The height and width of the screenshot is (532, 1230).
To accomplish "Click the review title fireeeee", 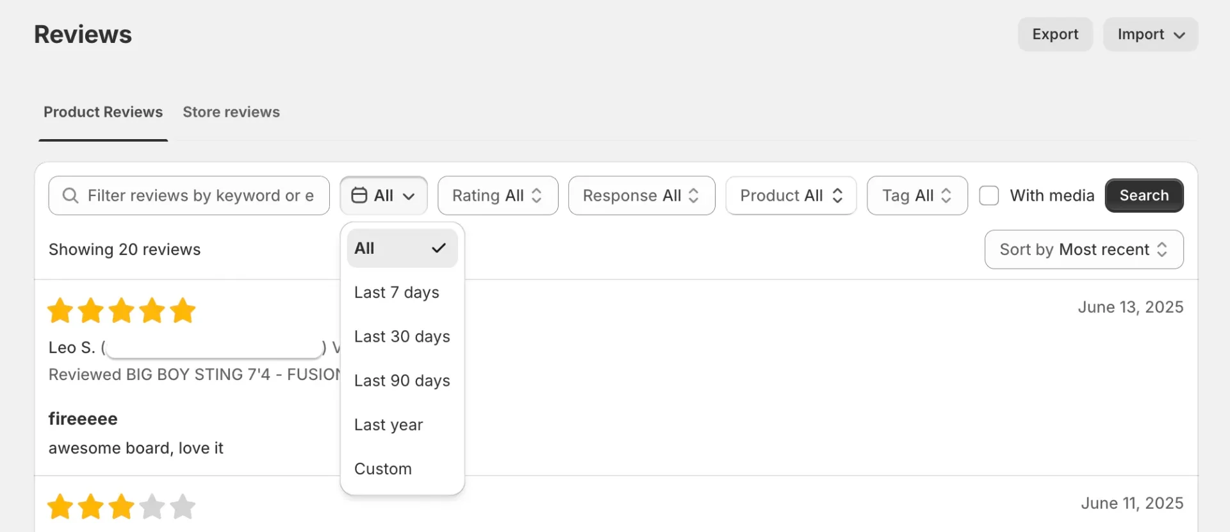I will [x=83, y=419].
